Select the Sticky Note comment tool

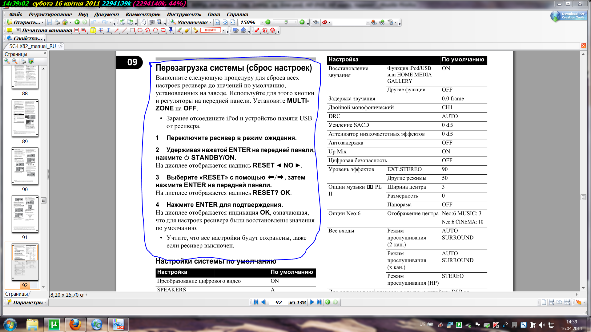[10, 30]
